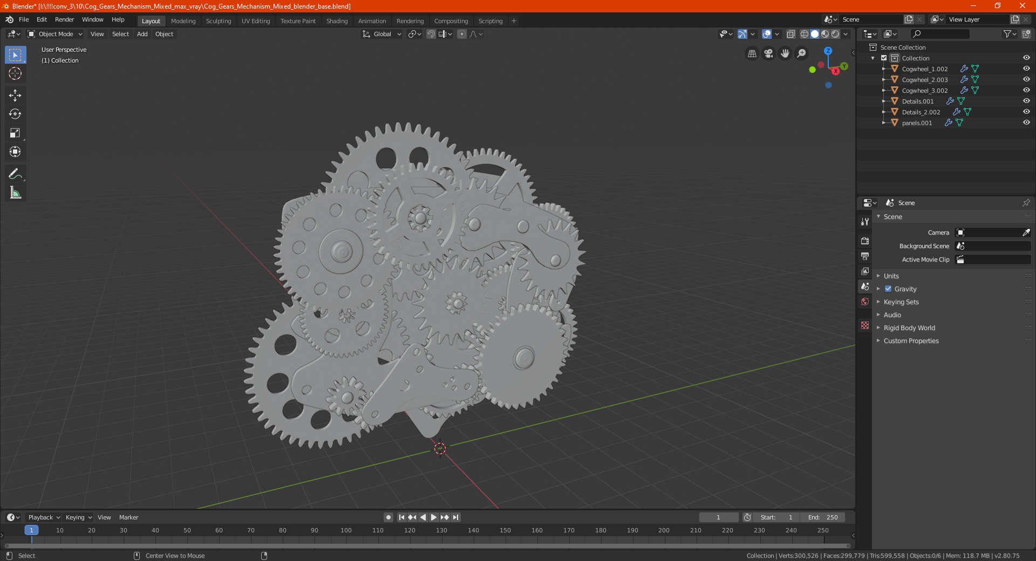Hide Cogwheel_1.002 in viewport
Image resolution: width=1036 pixels, height=561 pixels.
[1026, 69]
